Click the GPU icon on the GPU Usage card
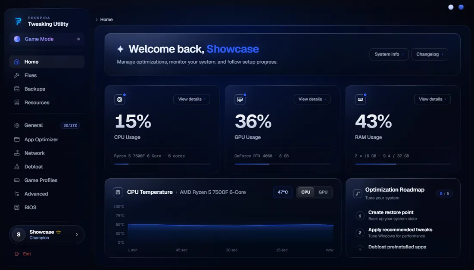 click(240, 99)
